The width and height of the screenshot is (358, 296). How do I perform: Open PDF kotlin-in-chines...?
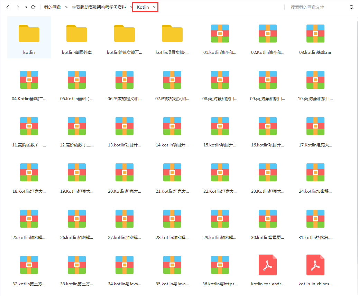tap(315, 269)
